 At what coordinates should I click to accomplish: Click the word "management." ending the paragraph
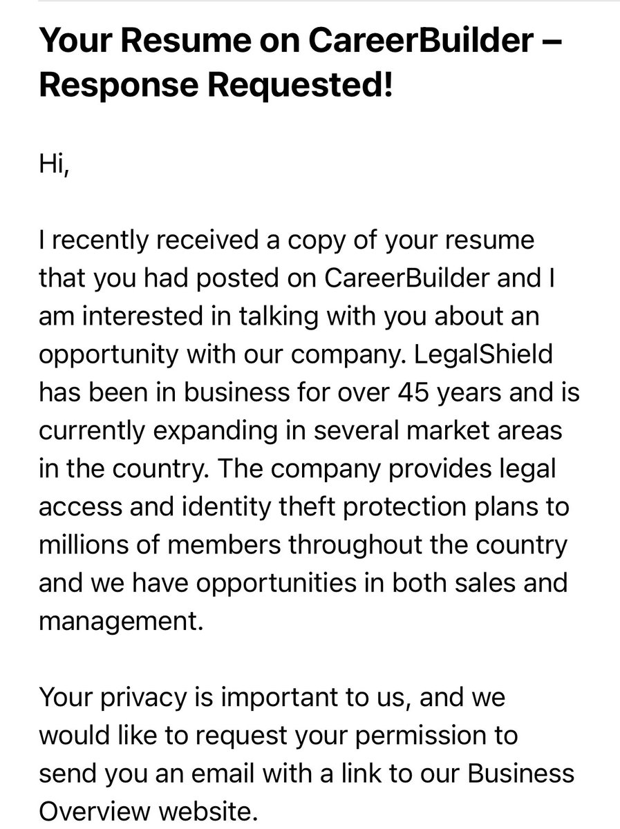click(x=121, y=620)
